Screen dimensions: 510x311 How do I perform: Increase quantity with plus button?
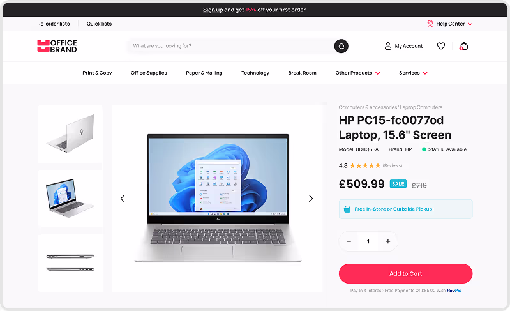pos(387,241)
